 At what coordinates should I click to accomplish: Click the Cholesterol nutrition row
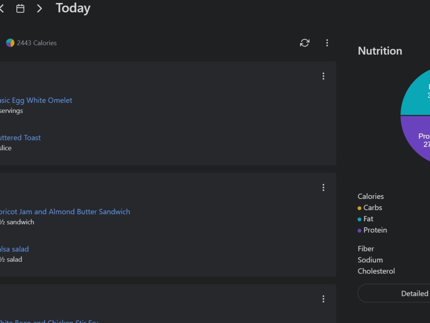click(376, 271)
